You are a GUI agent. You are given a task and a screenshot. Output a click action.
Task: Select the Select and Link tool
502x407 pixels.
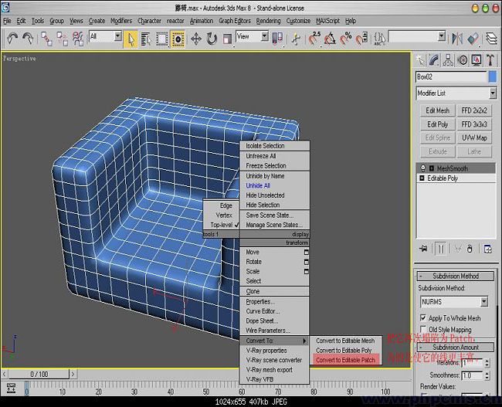tap(46, 39)
